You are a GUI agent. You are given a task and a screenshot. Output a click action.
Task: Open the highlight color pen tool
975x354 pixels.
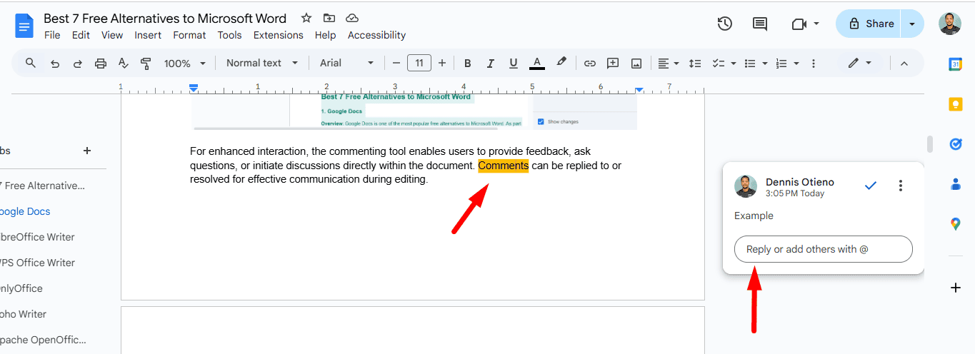click(x=561, y=63)
